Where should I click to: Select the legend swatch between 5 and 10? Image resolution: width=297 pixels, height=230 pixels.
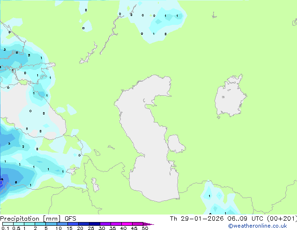coord(51,224)
